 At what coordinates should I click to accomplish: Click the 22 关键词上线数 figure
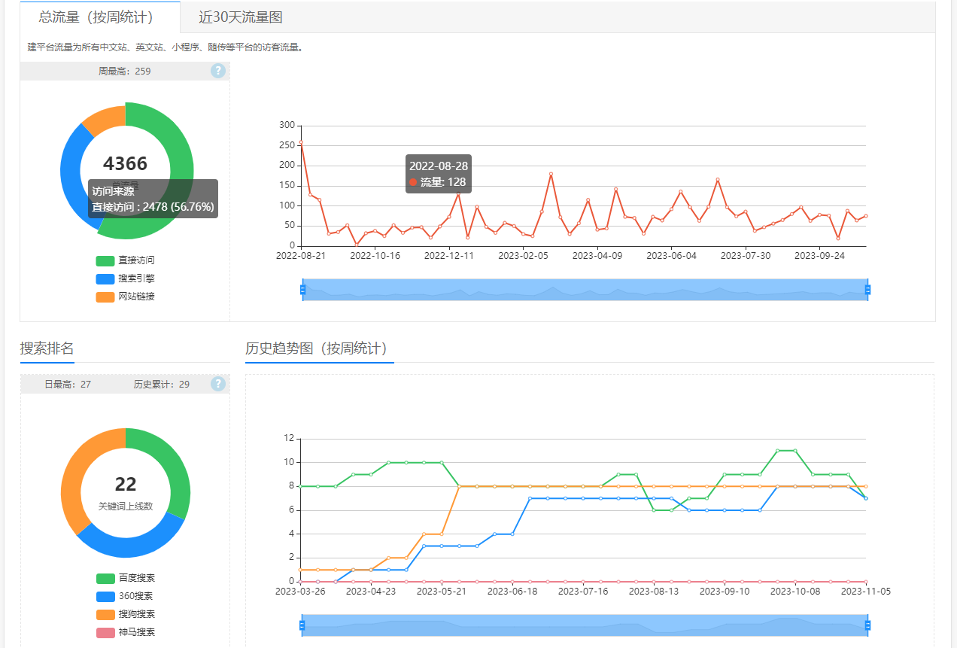coord(125,484)
